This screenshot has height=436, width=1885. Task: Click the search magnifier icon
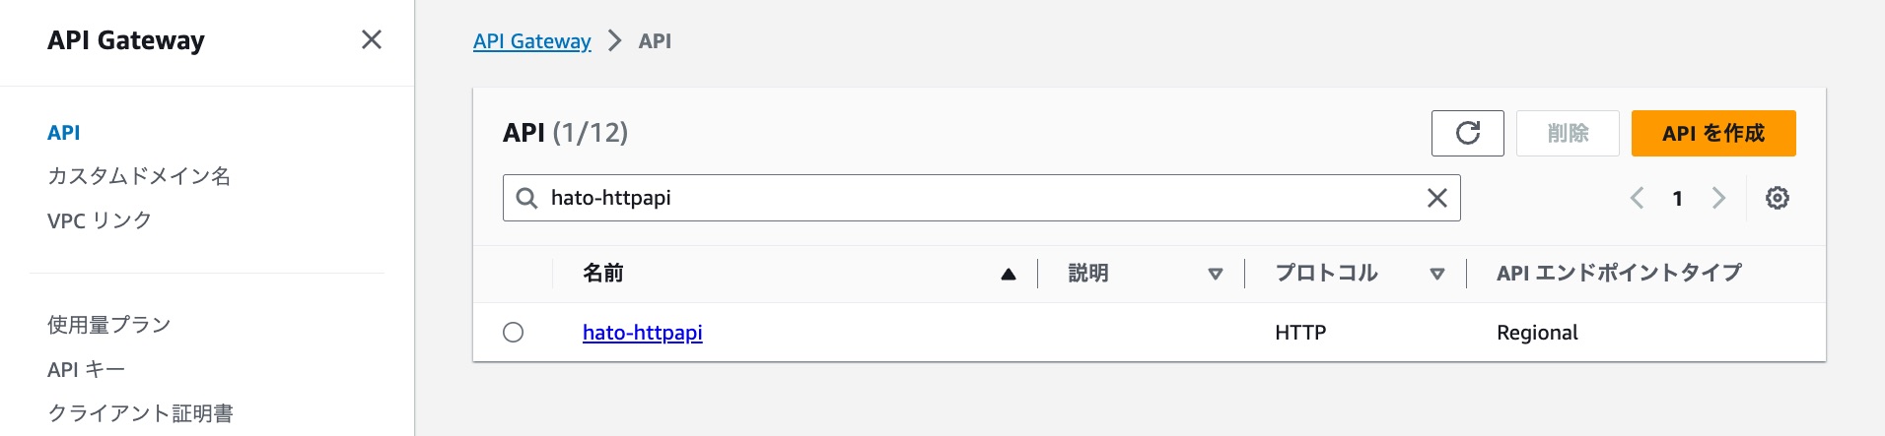[x=527, y=198]
